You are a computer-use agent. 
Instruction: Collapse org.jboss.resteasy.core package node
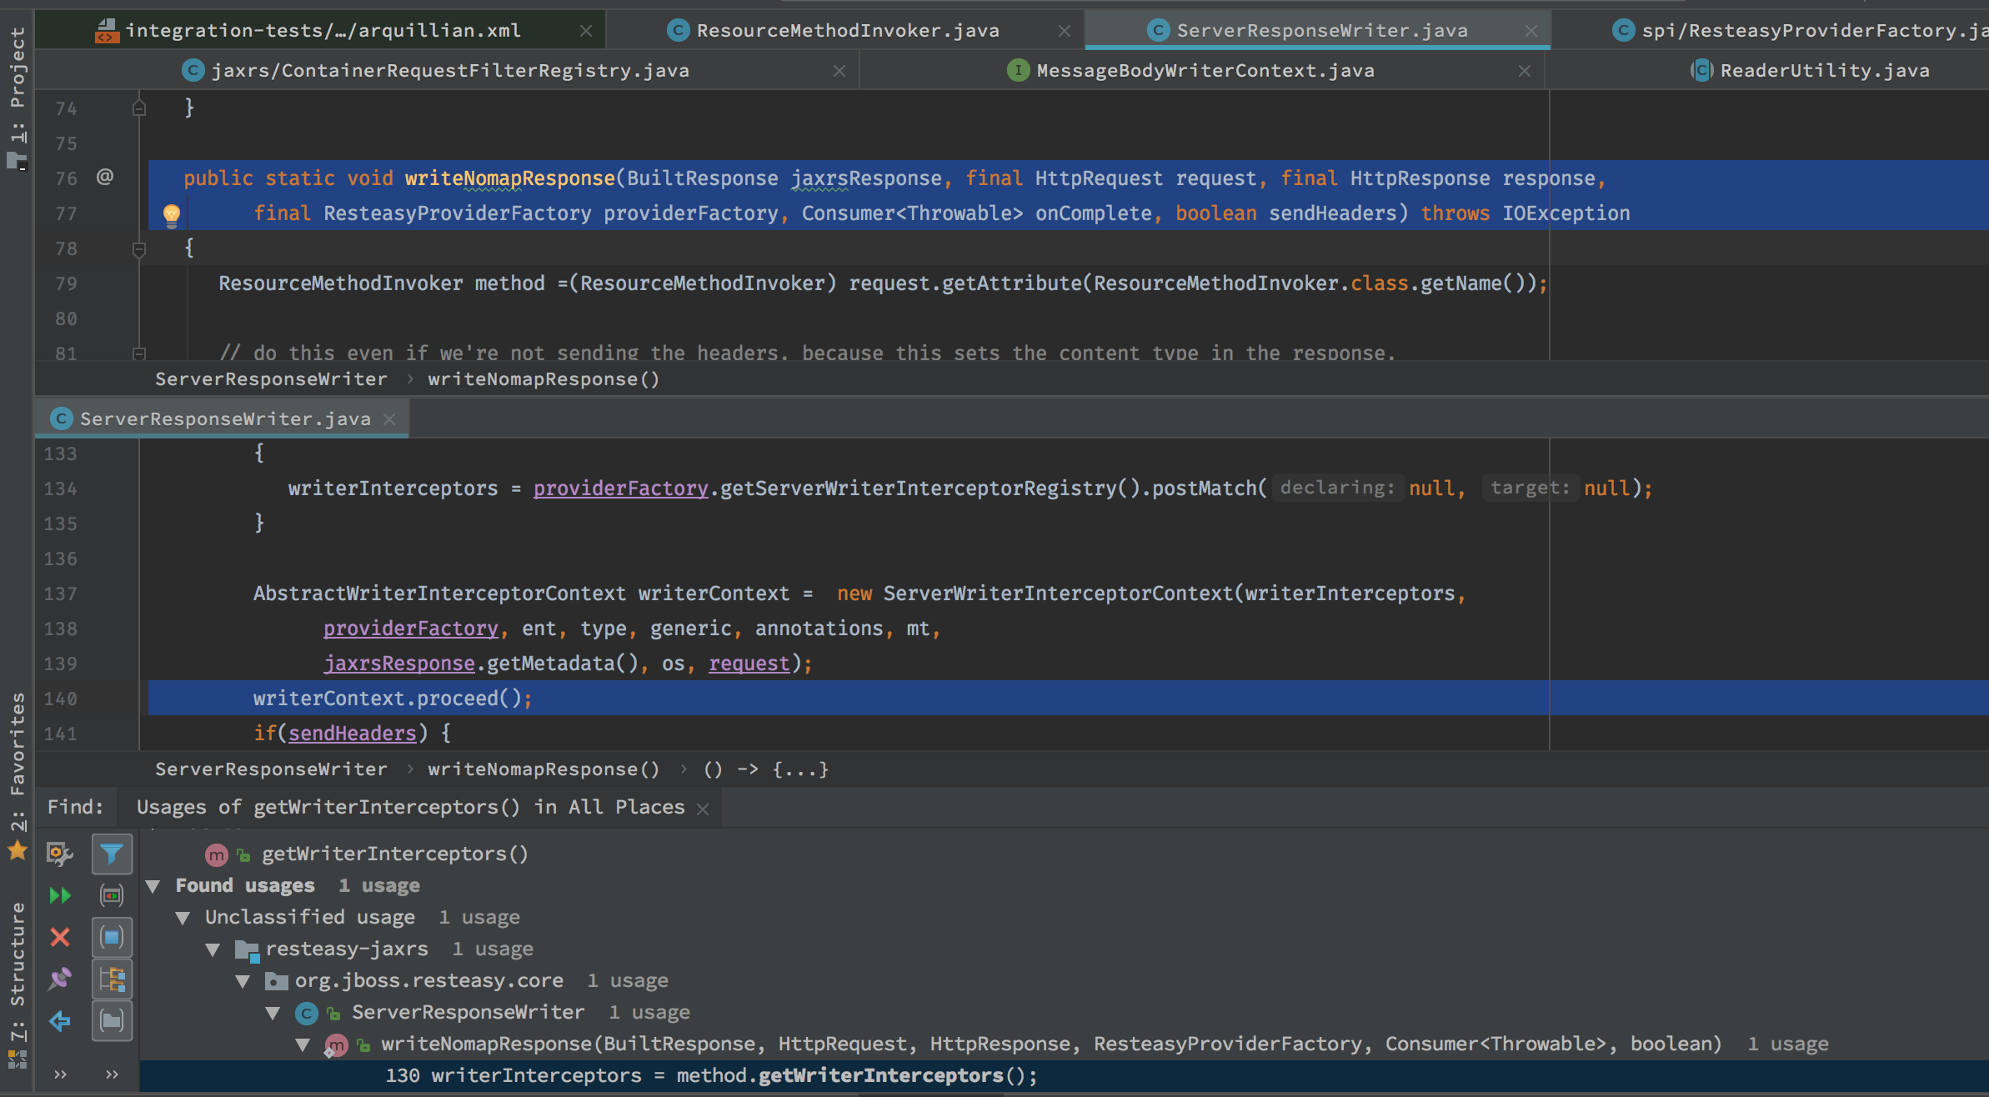243,981
